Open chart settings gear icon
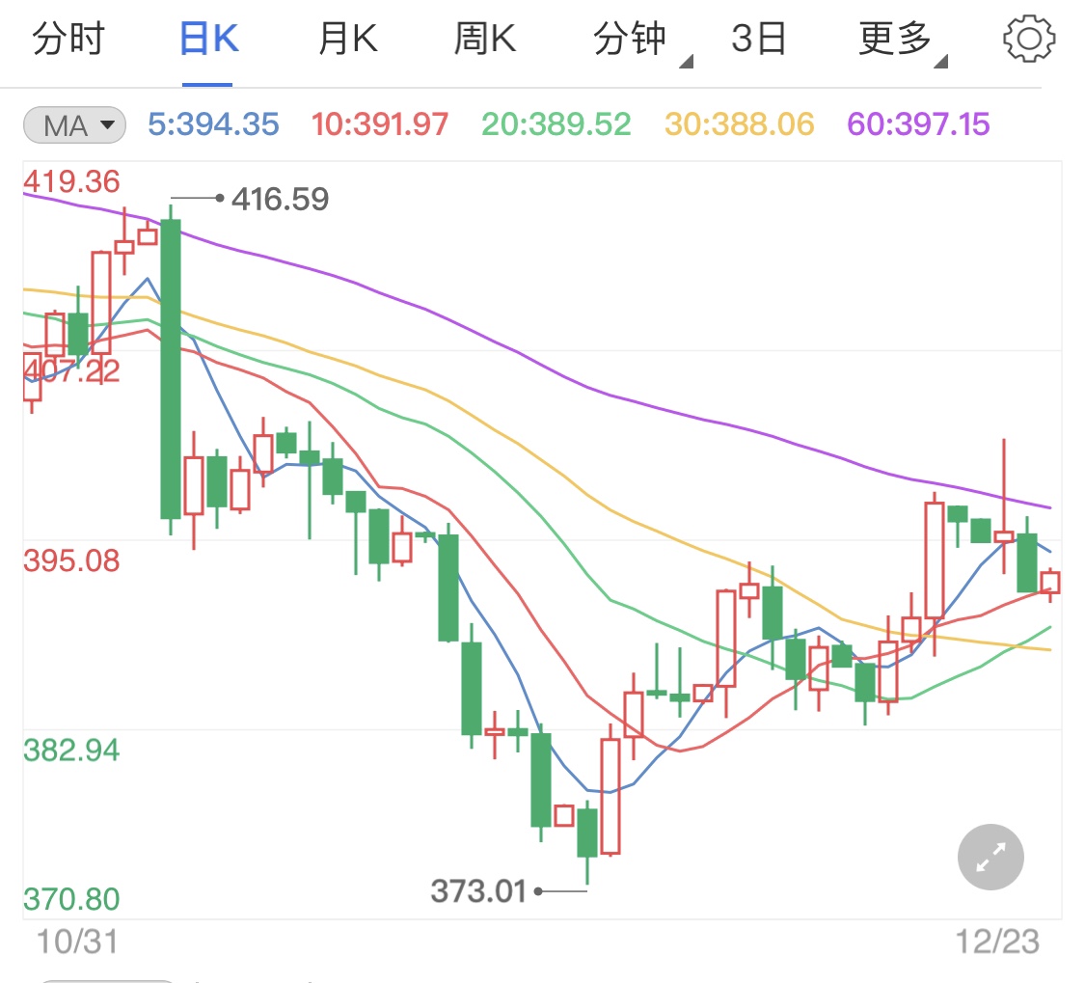The width and height of the screenshot is (1085, 983). pyautogui.click(x=1029, y=39)
